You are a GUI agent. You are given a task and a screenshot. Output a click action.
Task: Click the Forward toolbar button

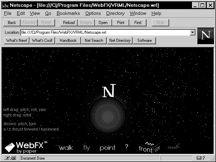(x=29, y=23)
